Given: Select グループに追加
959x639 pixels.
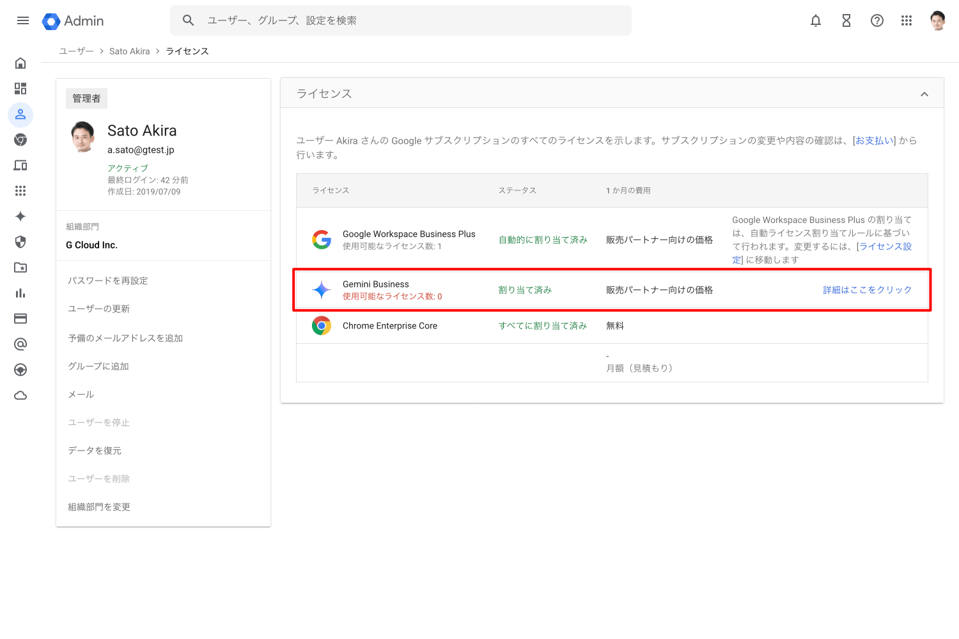Looking at the screenshot, I should pos(98,366).
